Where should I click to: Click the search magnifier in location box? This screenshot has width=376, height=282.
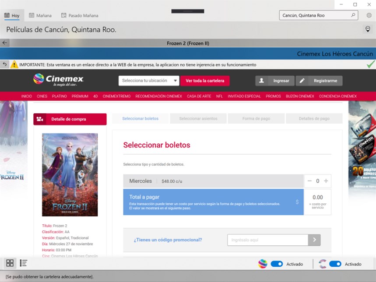tap(353, 15)
